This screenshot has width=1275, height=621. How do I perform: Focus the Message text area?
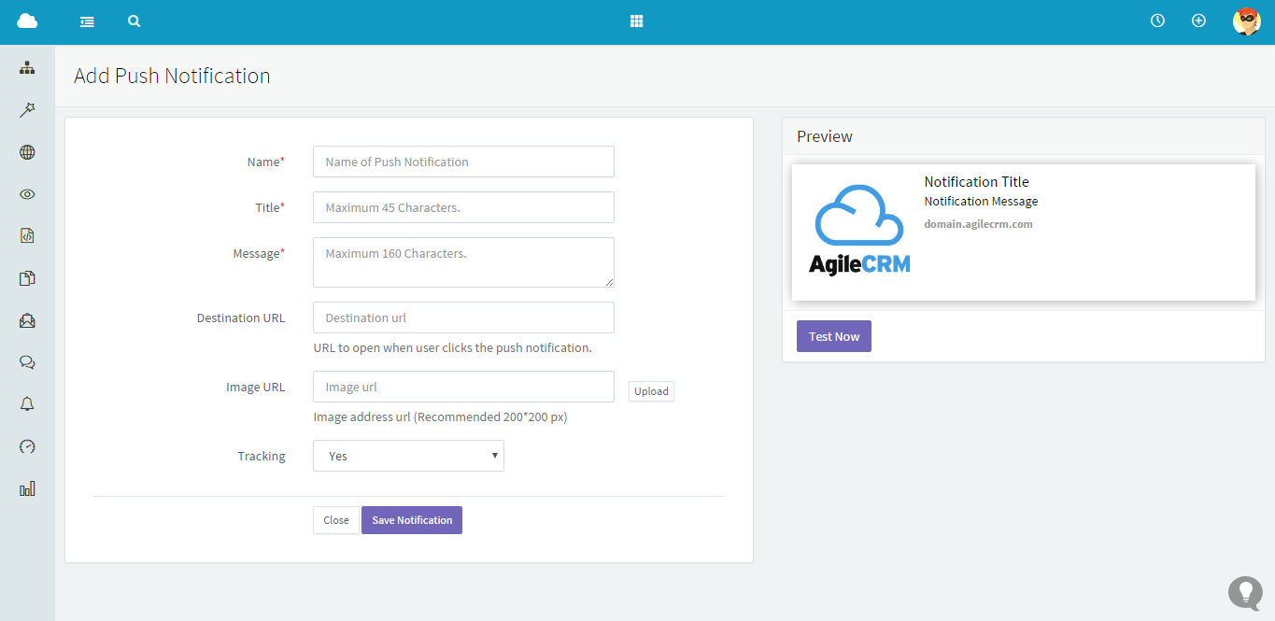pyautogui.click(x=463, y=262)
